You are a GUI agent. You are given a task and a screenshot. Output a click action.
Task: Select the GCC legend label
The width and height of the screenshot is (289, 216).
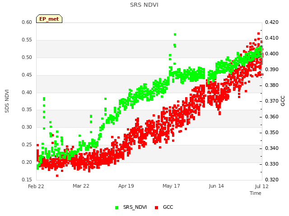168,207
